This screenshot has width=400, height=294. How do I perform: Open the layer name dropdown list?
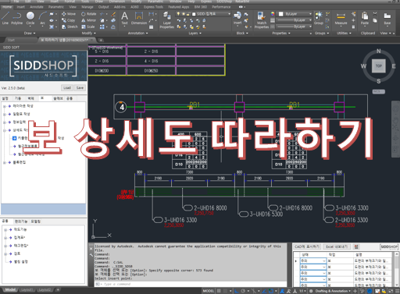coord(229,14)
